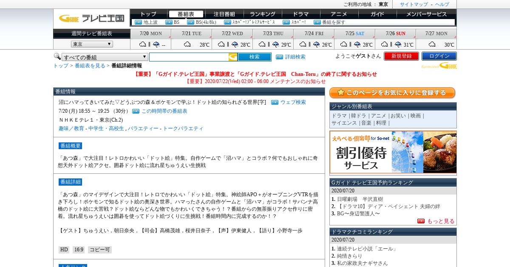Open the スカパー!プレミアムサービス link

click(254, 22)
